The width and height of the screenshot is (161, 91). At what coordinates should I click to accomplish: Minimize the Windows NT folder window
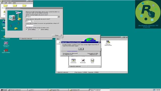point(27,1)
